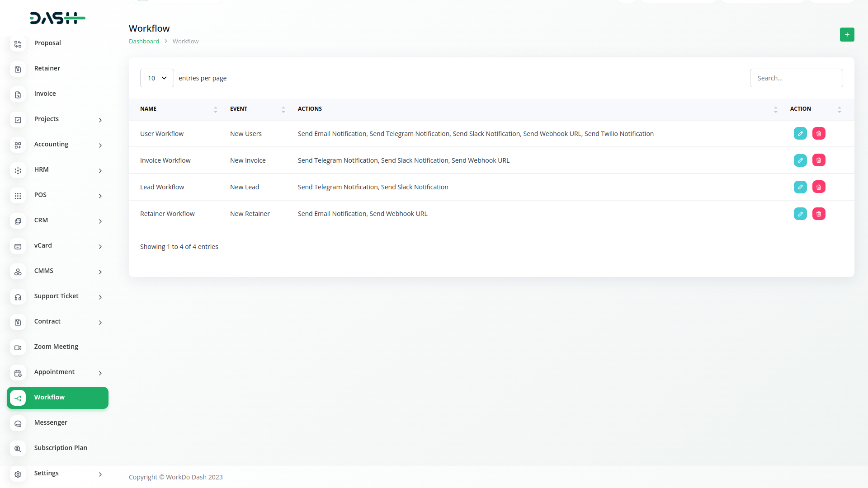868x488 pixels.
Task: Click the Messenger chat icon
Action: pyautogui.click(x=18, y=423)
